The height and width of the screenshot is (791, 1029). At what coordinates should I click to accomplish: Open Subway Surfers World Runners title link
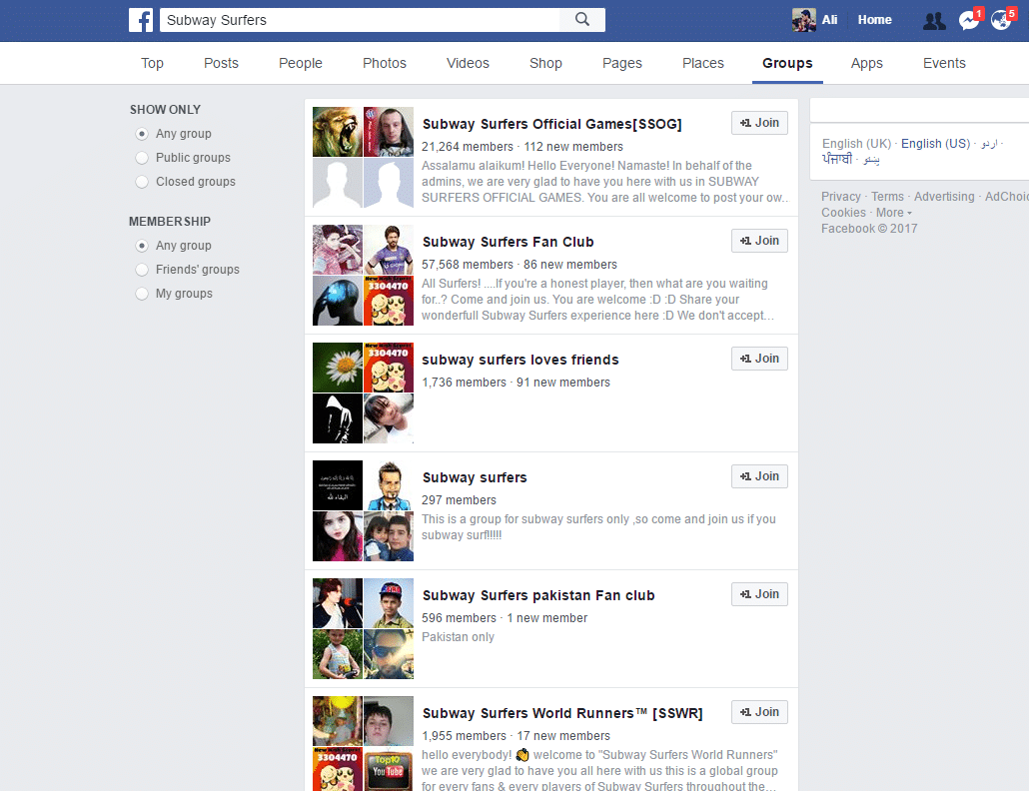pos(562,714)
